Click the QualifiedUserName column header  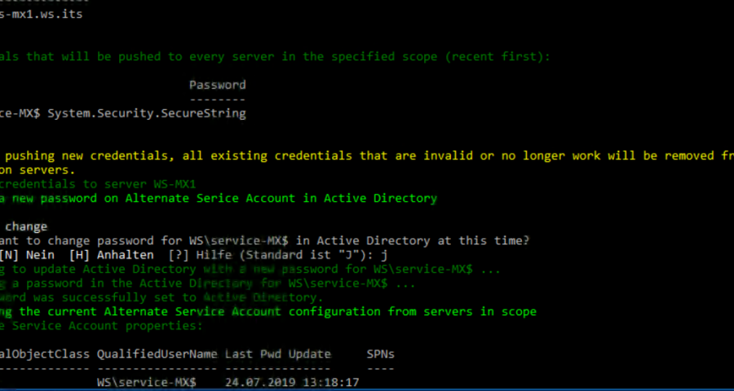tap(157, 354)
